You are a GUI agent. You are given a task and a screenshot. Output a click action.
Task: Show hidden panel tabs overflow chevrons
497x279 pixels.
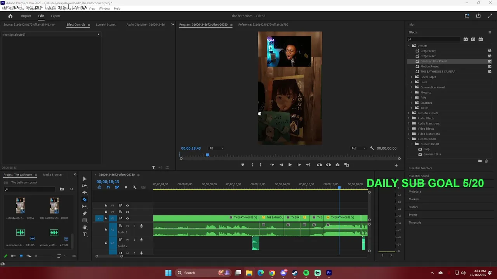click(x=173, y=24)
